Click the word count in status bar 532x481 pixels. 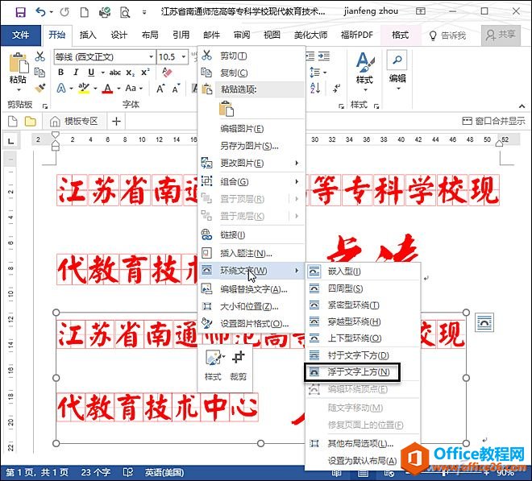click(96, 472)
